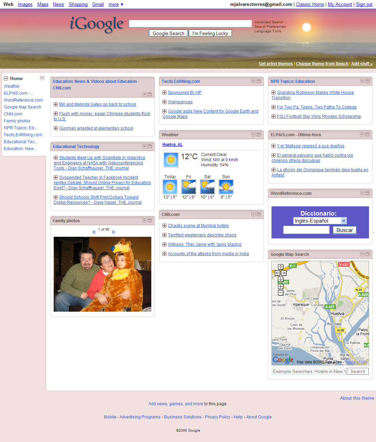Image resolution: width=376 pixels, height=442 pixels.
Task: Open Gmail from top navigation
Action: [98, 5]
